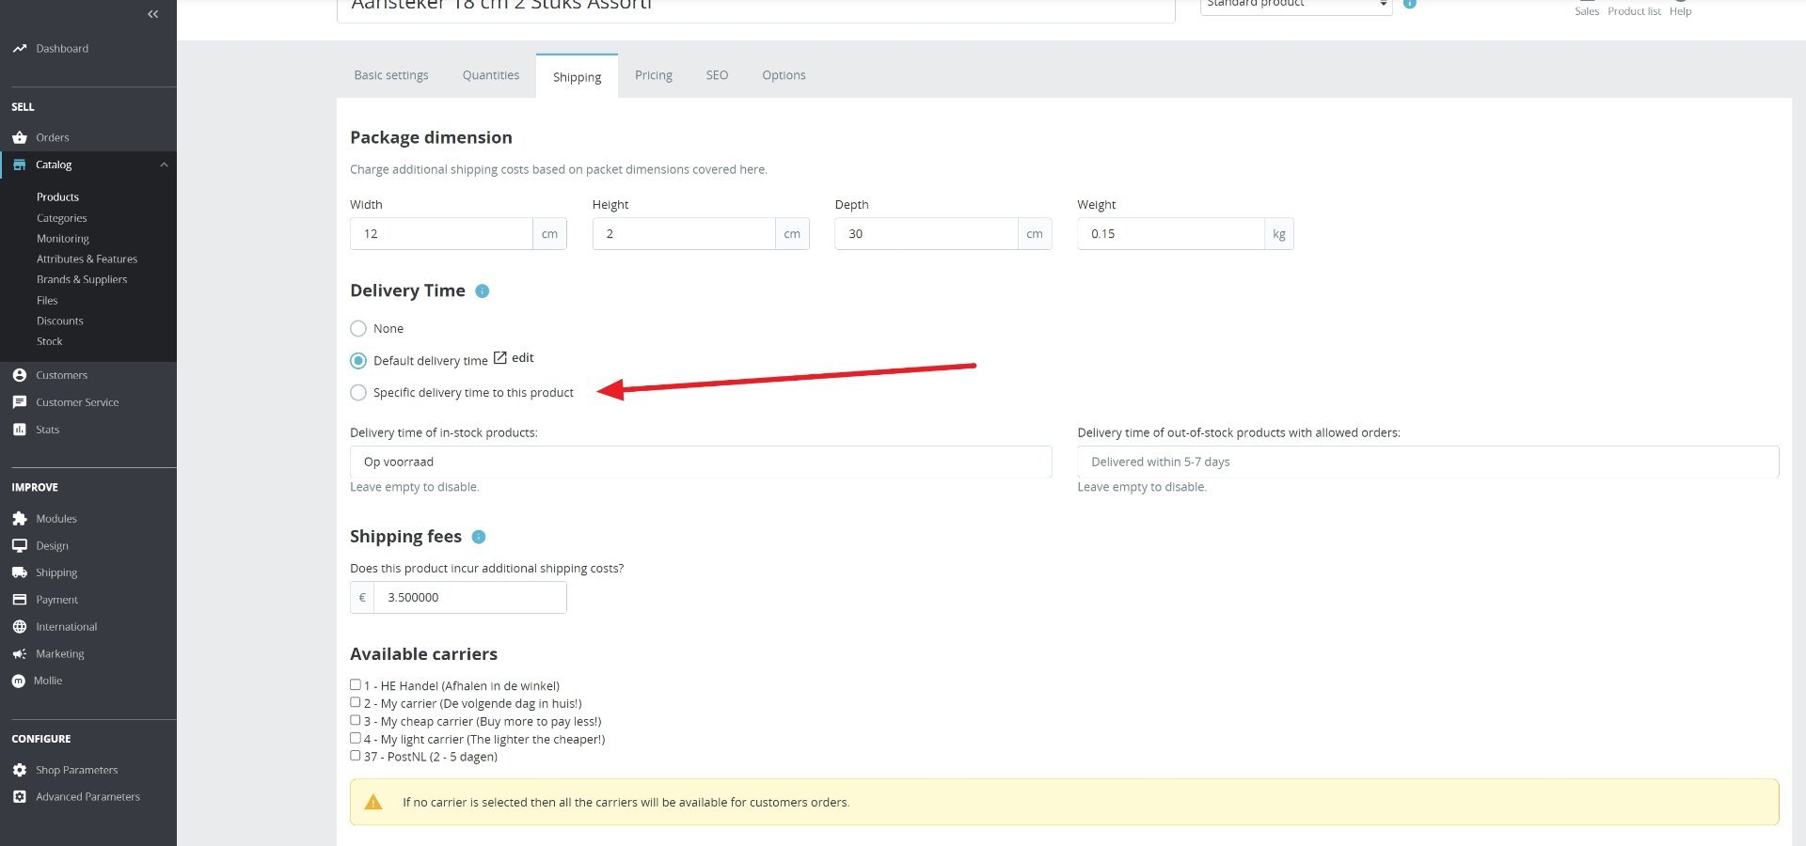Open Discounts in the Catalog submenu

tap(60, 321)
